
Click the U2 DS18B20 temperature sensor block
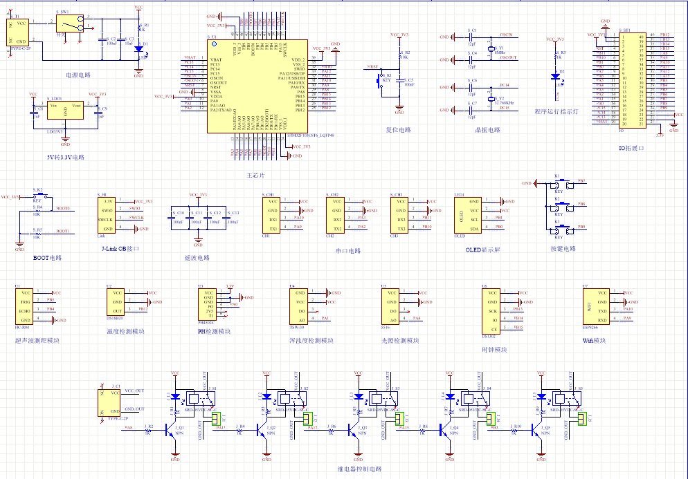(x=116, y=302)
